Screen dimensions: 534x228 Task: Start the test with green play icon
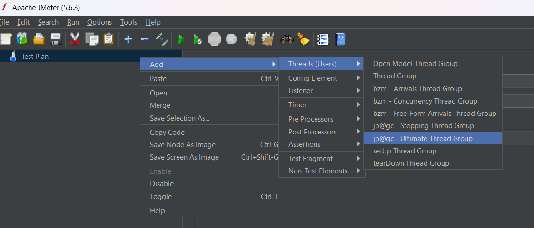[181, 39]
